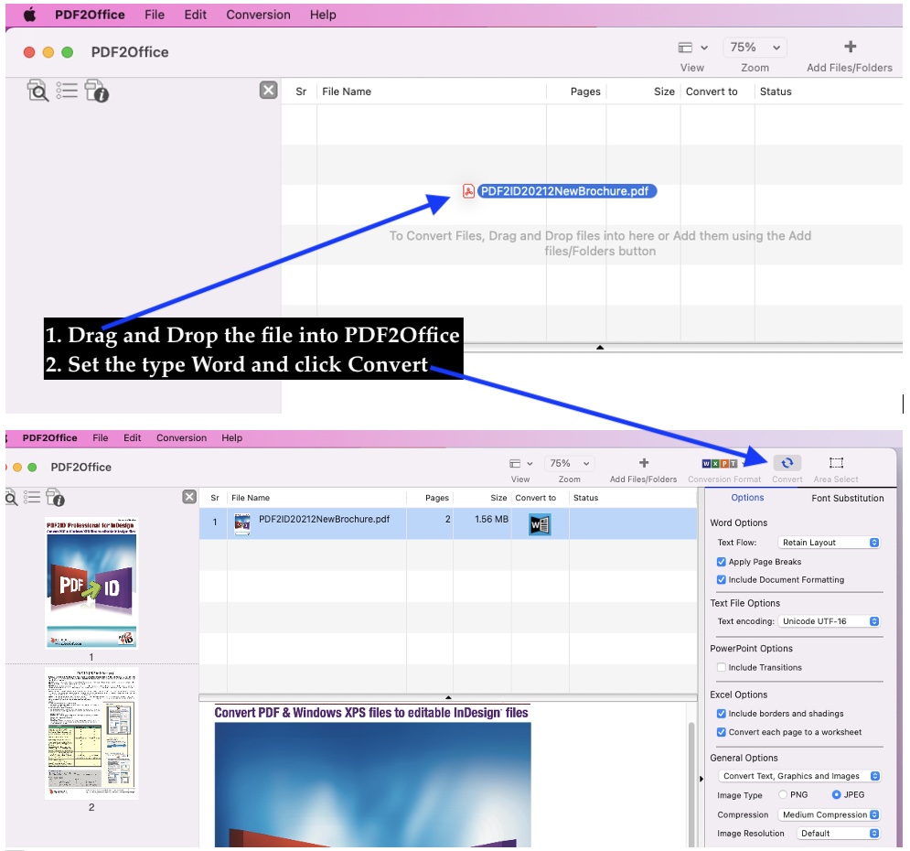Click the 1.56 MB size cell
Image resolution: width=910 pixels, height=851 pixels.
coord(491,519)
